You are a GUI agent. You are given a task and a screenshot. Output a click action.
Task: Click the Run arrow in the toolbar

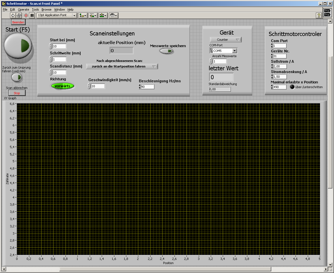(x=13, y=15)
